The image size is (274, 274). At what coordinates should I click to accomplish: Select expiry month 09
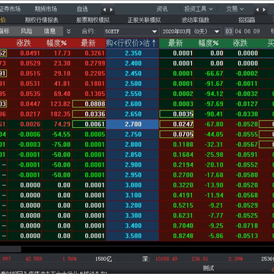pyautogui.click(x=256, y=31)
